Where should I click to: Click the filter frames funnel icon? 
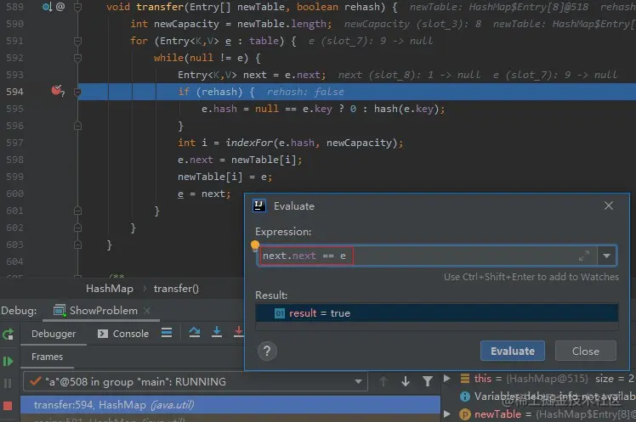click(x=428, y=381)
